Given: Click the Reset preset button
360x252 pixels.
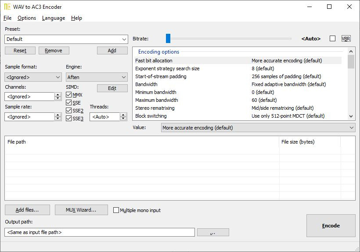Looking at the screenshot, I should (x=20, y=50).
